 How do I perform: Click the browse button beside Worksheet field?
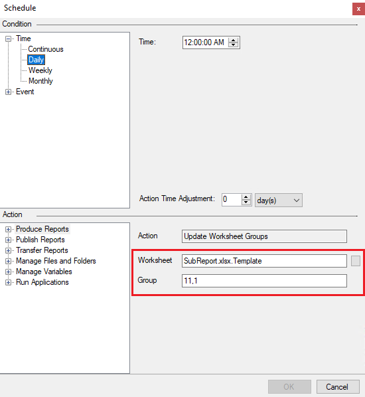click(356, 261)
